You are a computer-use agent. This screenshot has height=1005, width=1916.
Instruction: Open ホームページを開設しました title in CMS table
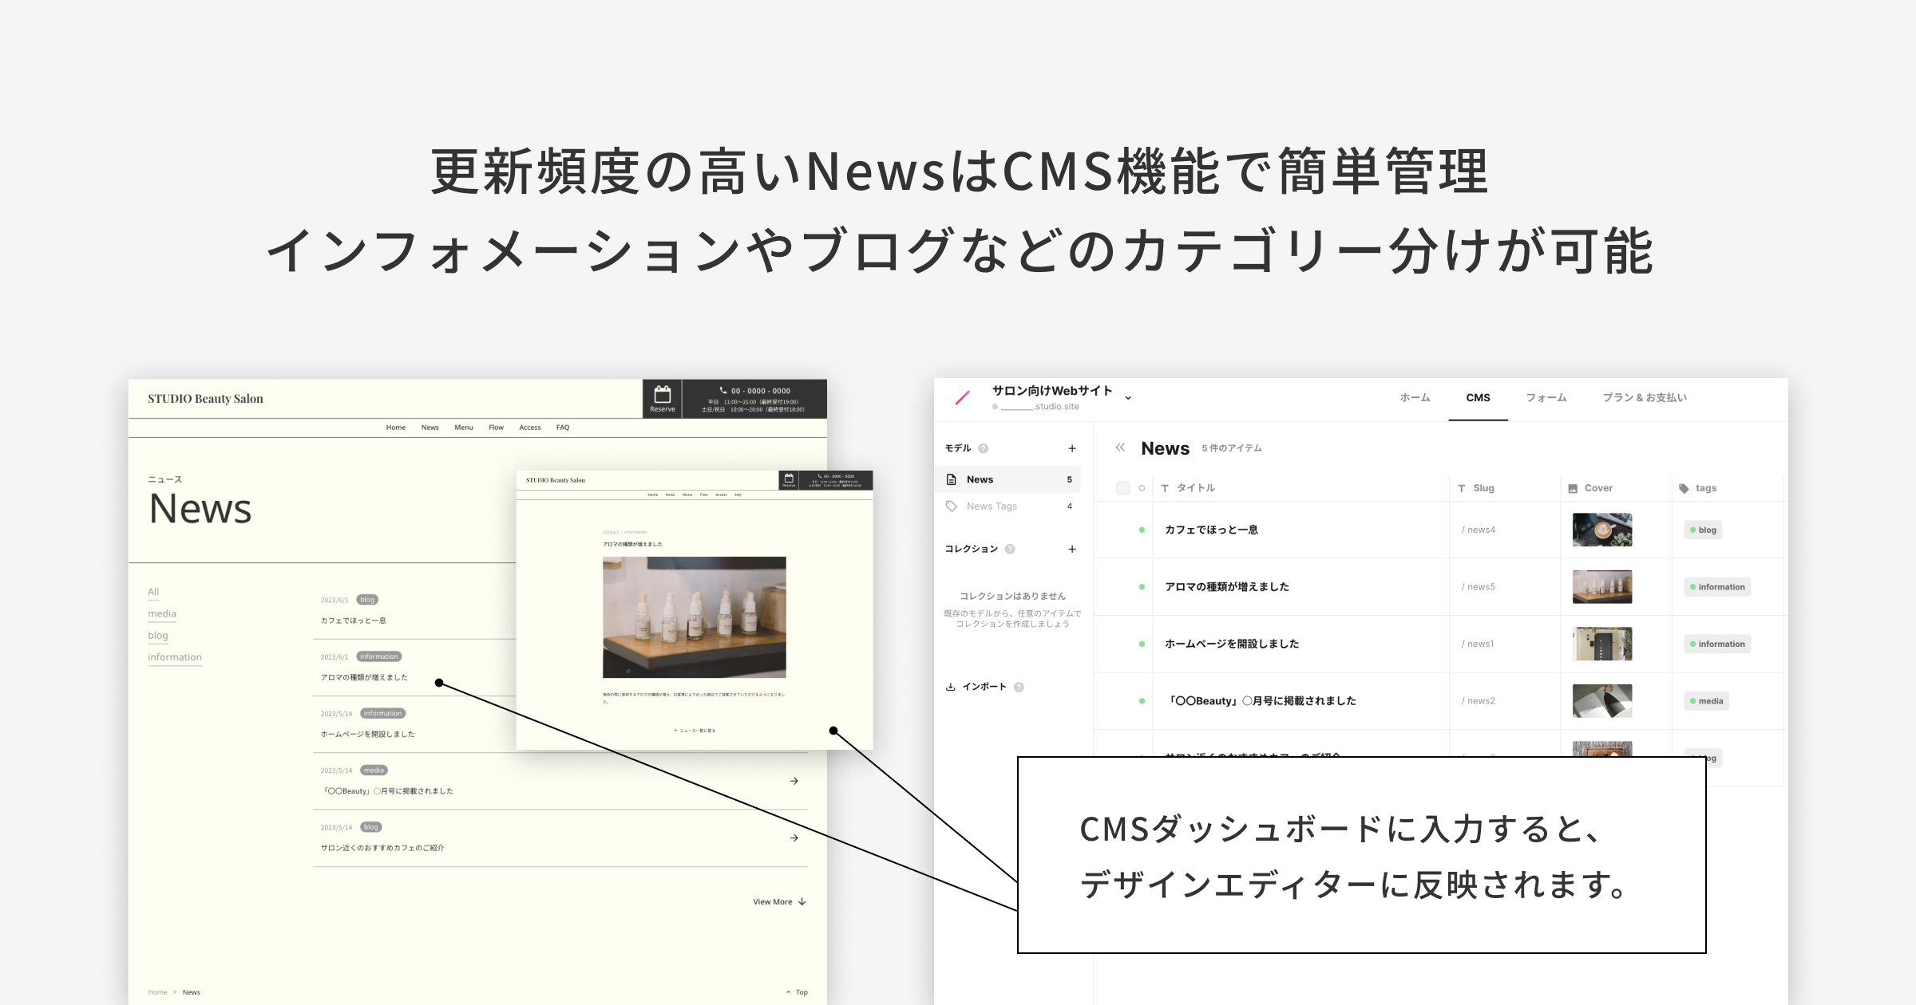point(1232,644)
